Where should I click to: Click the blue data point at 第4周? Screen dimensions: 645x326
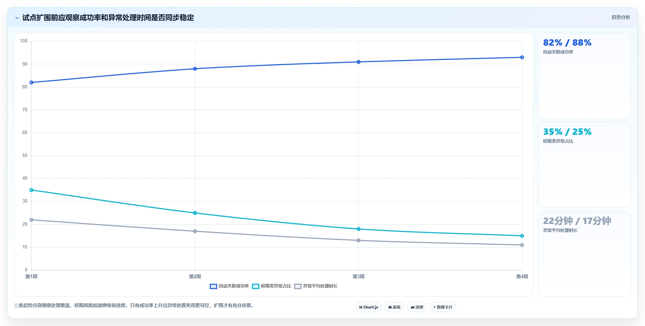(x=522, y=57)
